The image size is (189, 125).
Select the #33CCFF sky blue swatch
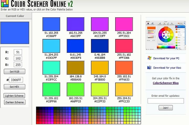pos(51,46)
